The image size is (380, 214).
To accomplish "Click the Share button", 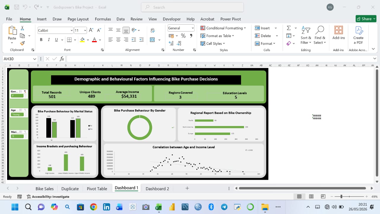I will pos(366,19).
